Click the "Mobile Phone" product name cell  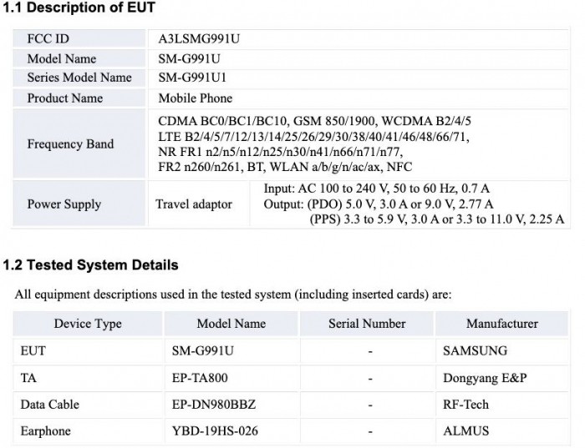[195, 98]
